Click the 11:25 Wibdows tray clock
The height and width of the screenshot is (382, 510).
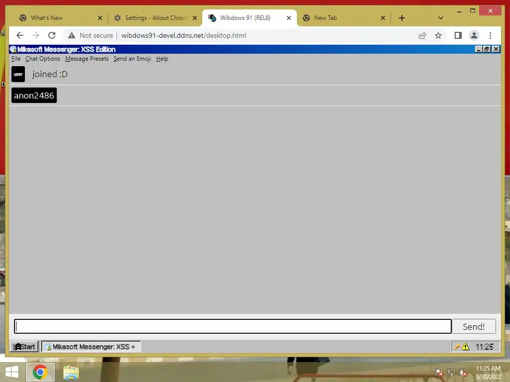[x=484, y=347]
